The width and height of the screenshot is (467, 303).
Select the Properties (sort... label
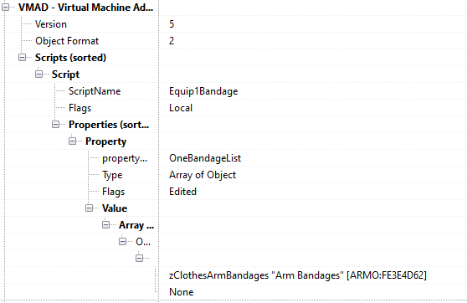[109, 125]
